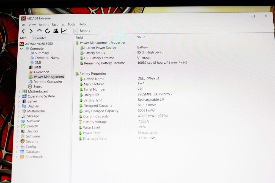Select Power Management in the tree
Viewport: 275px width, 183px height.
tap(46, 77)
